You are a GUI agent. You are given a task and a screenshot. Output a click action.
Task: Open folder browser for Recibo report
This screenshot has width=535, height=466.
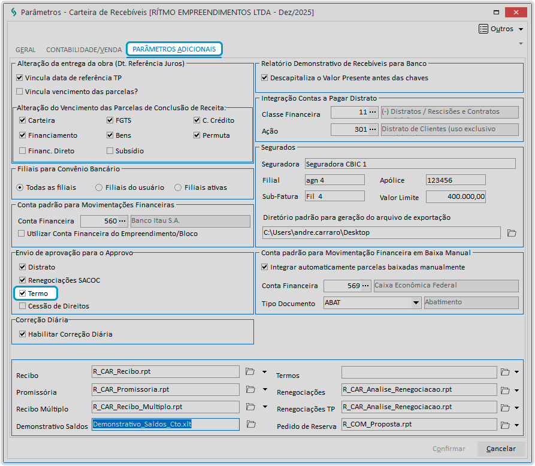coord(250,371)
